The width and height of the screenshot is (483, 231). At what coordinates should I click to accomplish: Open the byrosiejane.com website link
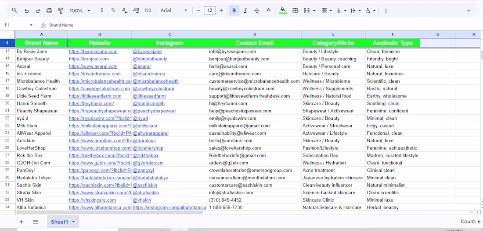click(x=93, y=52)
